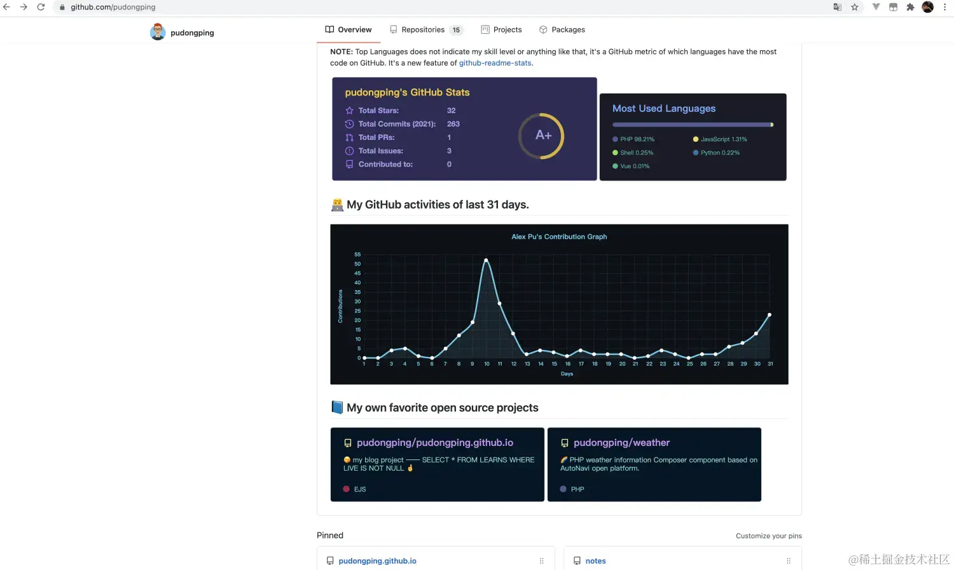Click My own favorite open source projects heading
954x570 pixels.
(443, 408)
